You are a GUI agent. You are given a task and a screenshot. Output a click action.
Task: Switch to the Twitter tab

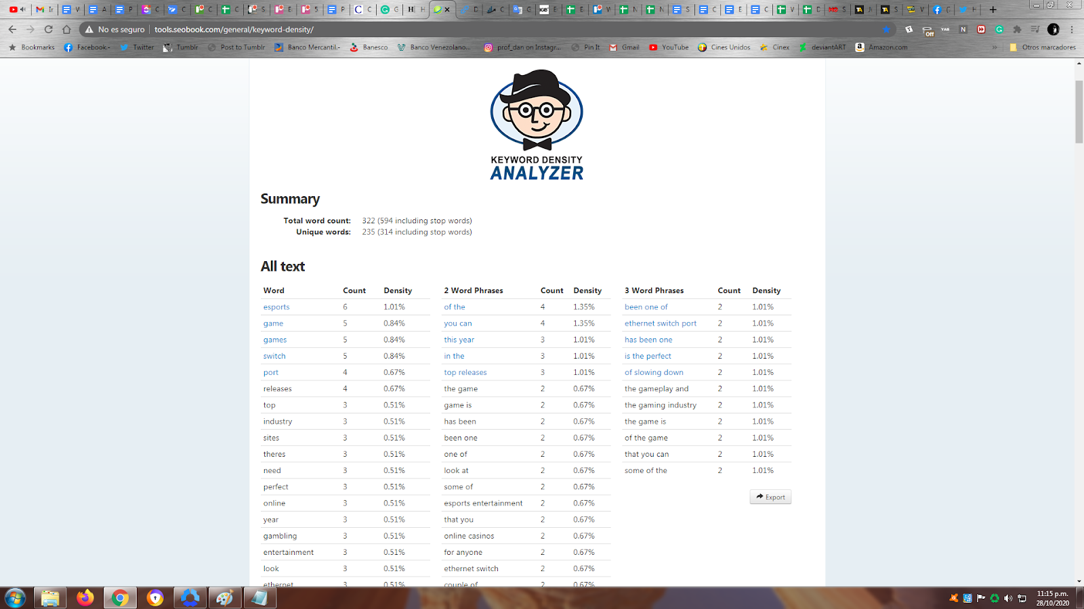point(967,9)
